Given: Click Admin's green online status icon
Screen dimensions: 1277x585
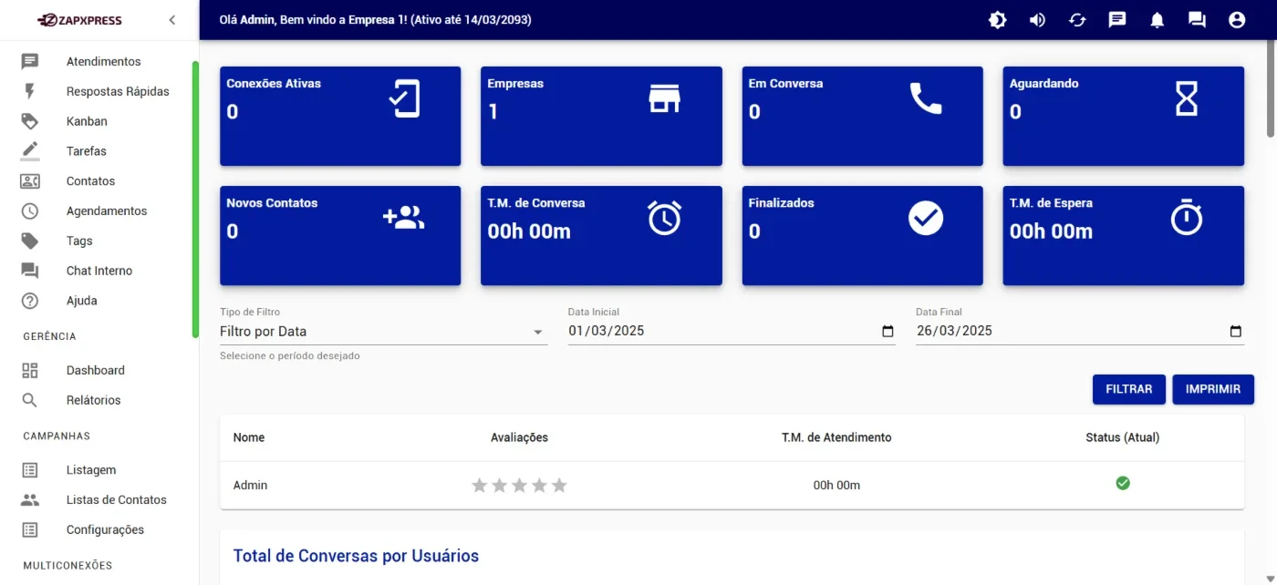Looking at the screenshot, I should [x=1123, y=483].
